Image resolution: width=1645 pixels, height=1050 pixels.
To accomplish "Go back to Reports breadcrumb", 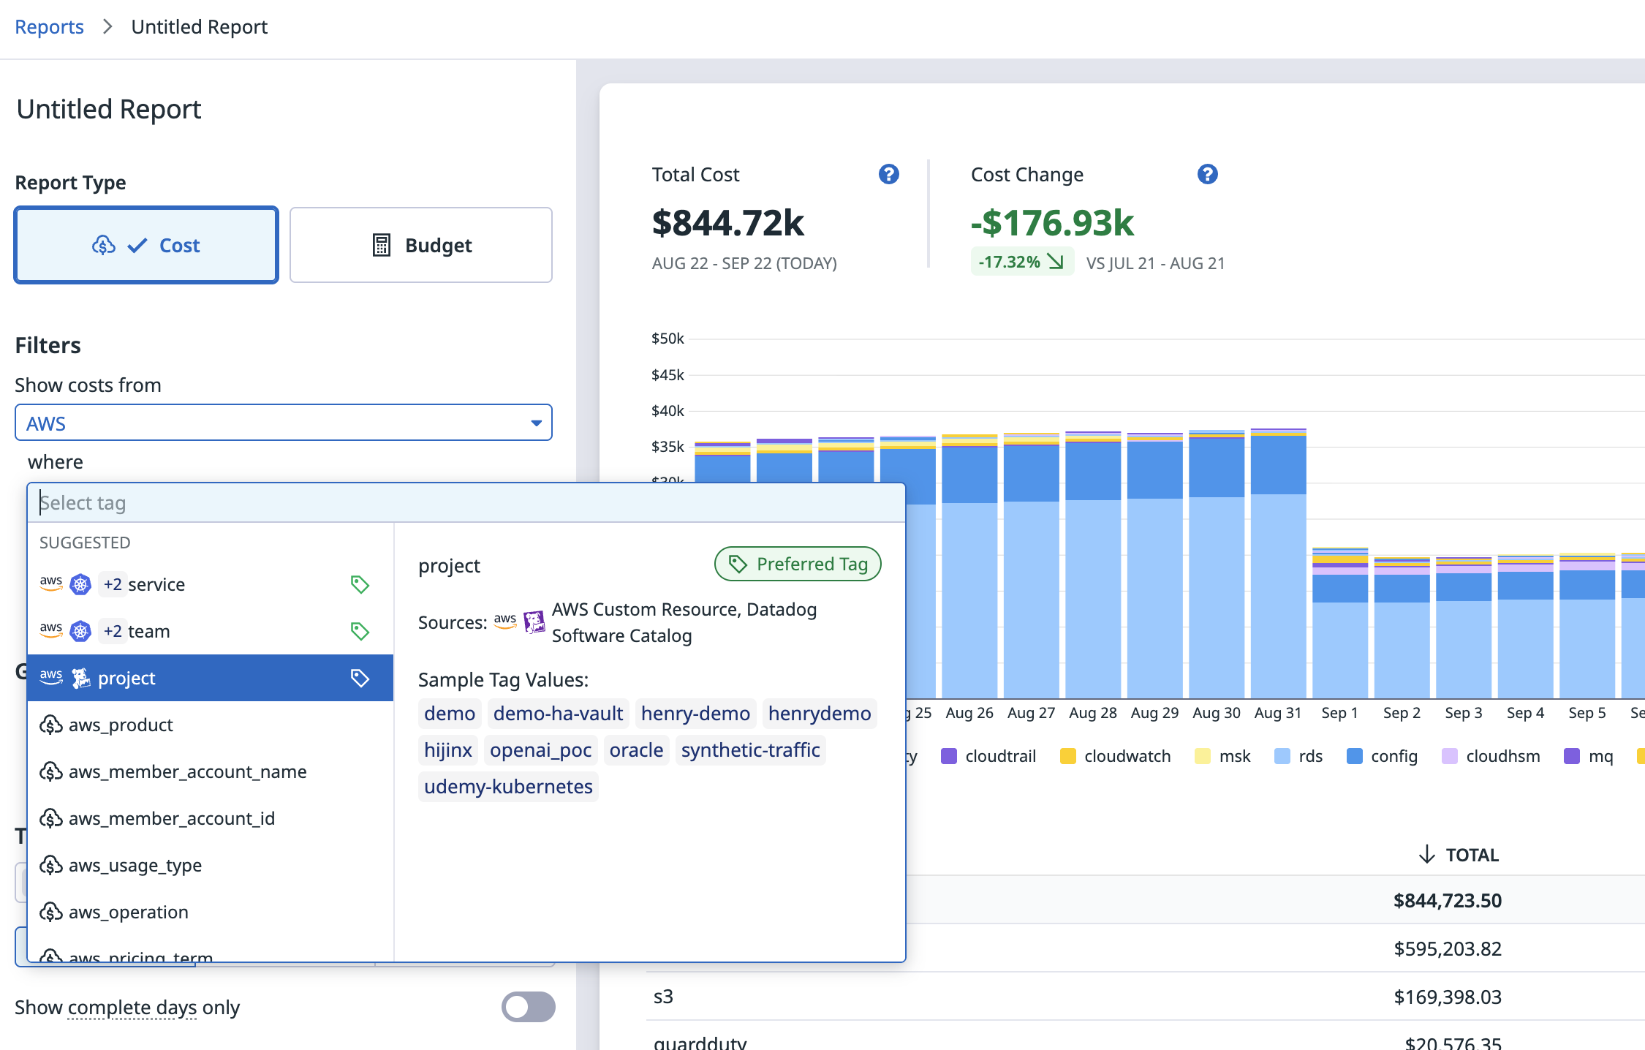I will (x=49, y=27).
